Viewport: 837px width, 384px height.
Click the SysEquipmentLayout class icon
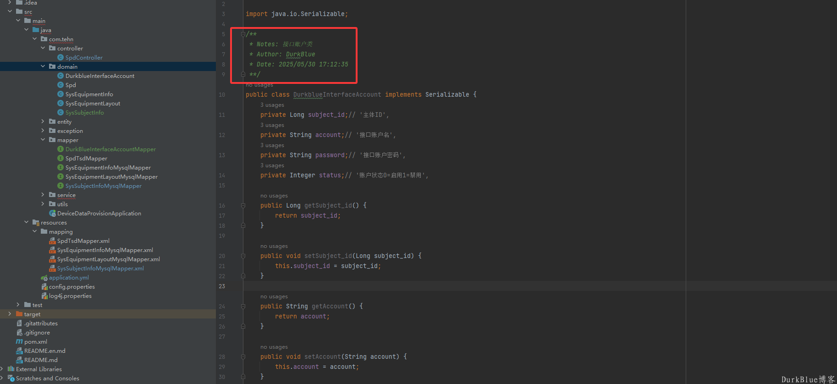(60, 103)
